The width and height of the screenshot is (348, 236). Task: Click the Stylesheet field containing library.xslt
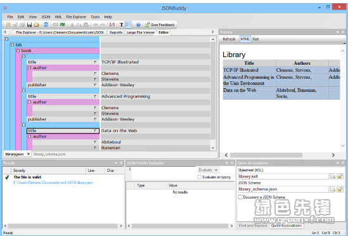pos(283,176)
